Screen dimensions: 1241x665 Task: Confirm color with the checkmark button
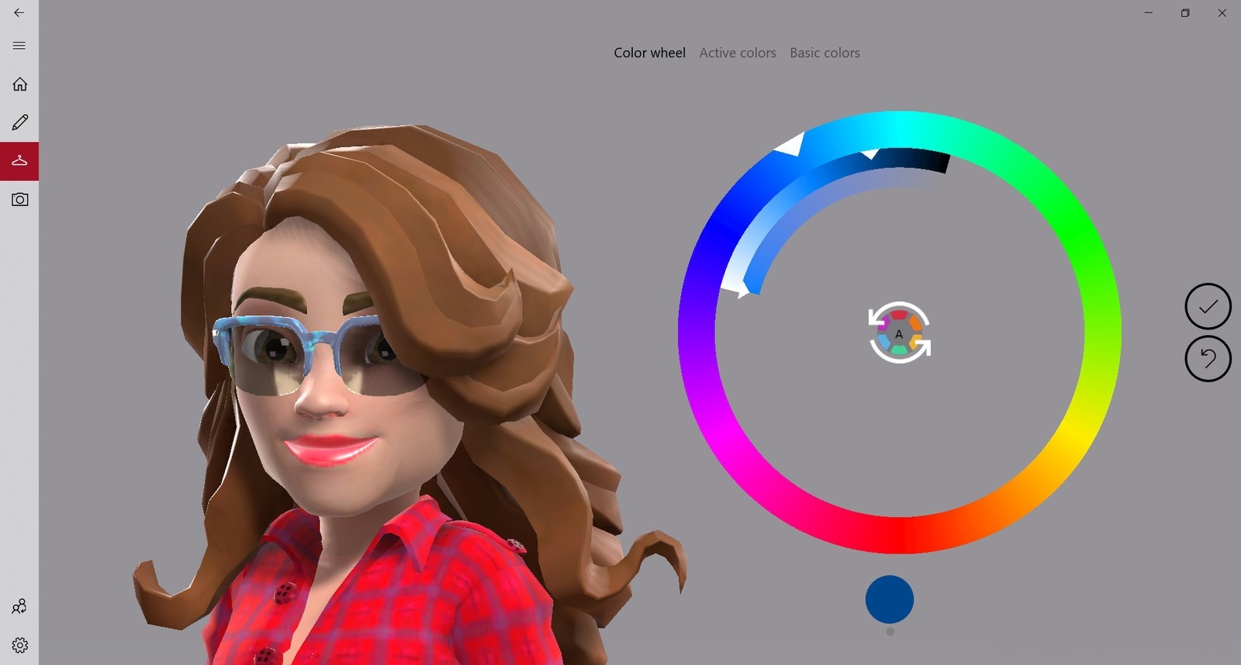(1208, 307)
